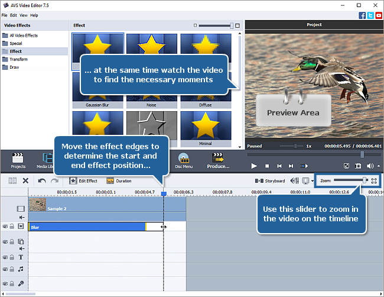Lock the video overlay track
384x297 pixels.
click(12, 241)
